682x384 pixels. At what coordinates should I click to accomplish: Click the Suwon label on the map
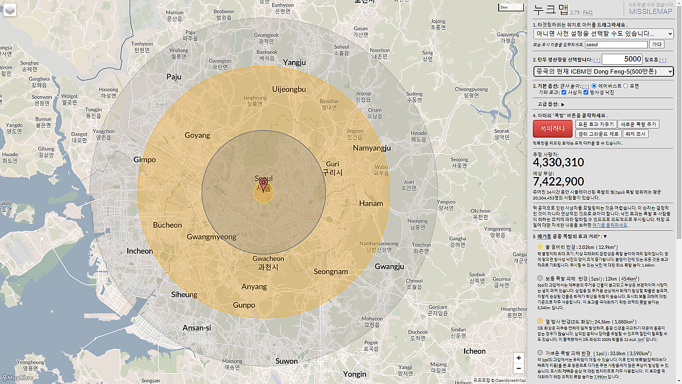pos(287,361)
